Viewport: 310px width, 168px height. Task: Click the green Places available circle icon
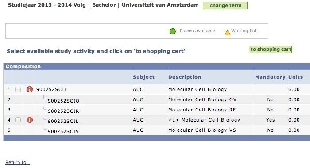[173, 31]
